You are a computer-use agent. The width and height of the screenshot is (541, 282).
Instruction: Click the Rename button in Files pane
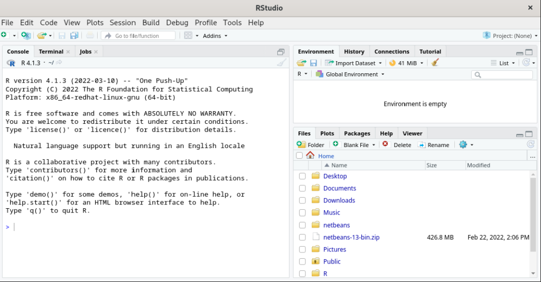[x=433, y=145]
